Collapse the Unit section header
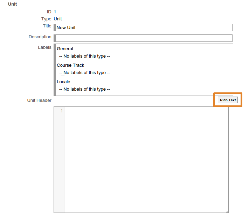 (12, 4)
